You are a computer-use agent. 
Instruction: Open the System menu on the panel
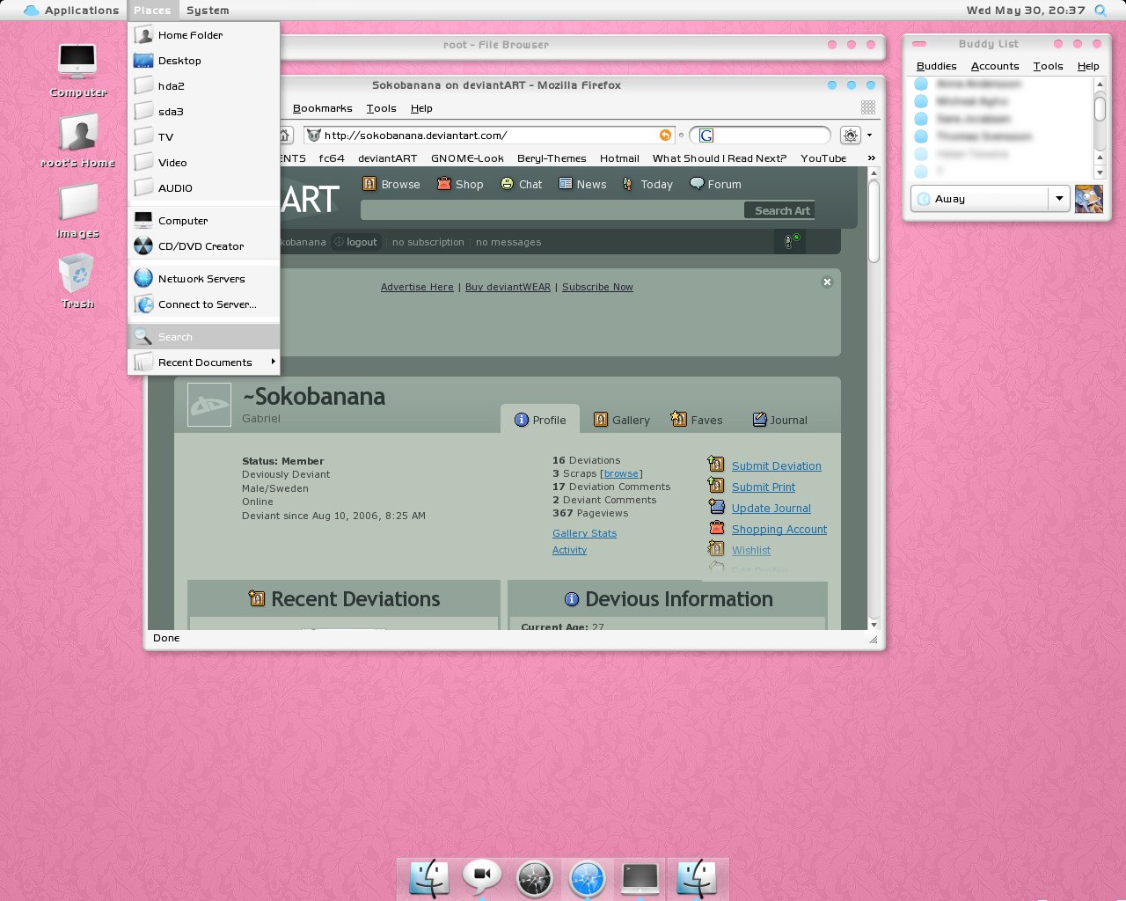(x=208, y=11)
